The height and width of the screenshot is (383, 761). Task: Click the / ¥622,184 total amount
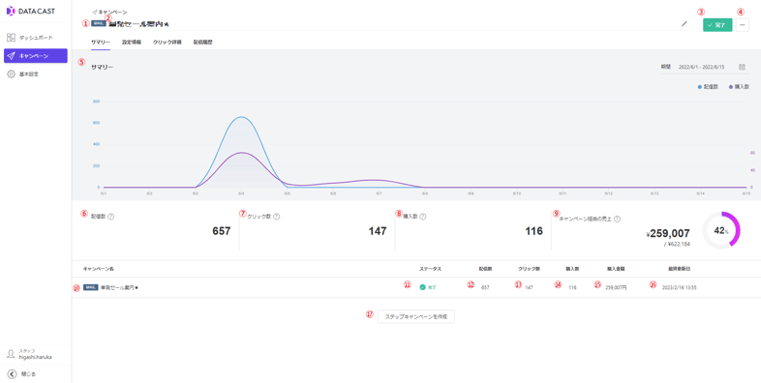[x=677, y=244]
